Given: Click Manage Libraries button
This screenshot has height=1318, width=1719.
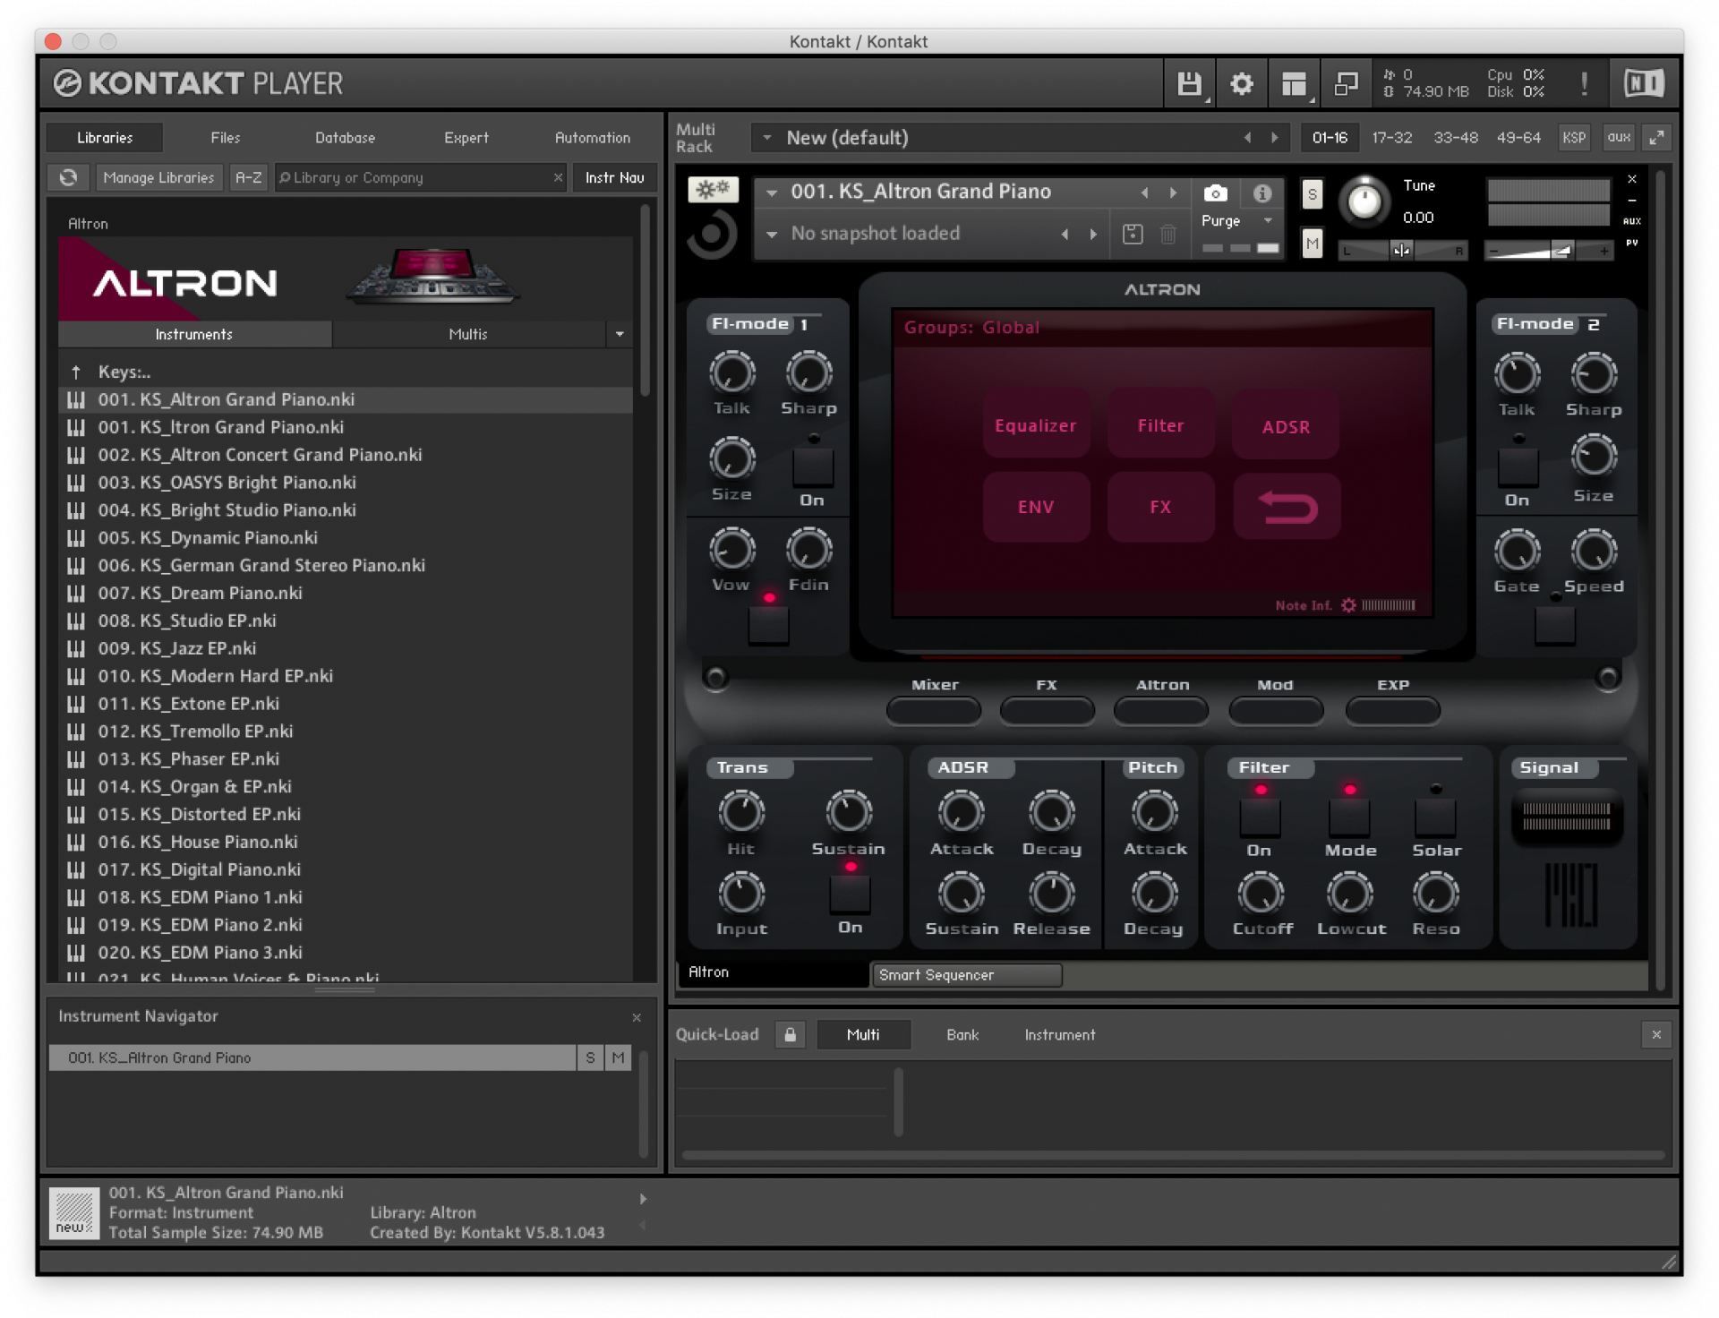Looking at the screenshot, I should pyautogui.click(x=158, y=177).
